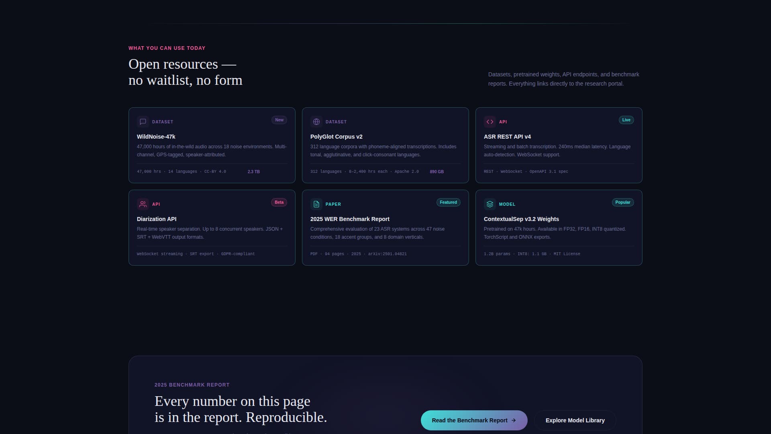Click the Featured badge on WER Benchmark Report
The width and height of the screenshot is (771, 434).
pos(448,202)
